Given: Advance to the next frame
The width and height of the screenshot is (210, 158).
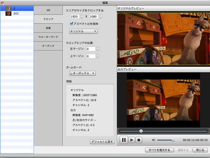Looking at the screenshot, I should tap(132, 140).
